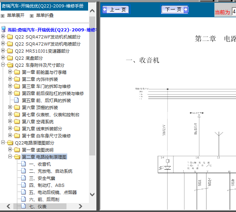Click folder icon of 第八章 空调系统
This screenshot has width=236, height=212.
(x=17, y=121)
